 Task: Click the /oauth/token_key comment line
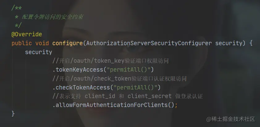111,61
